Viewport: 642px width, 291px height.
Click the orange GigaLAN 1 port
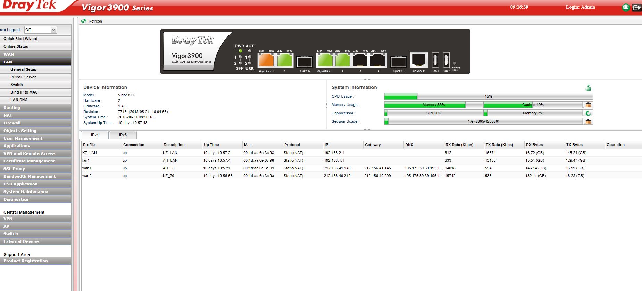[x=266, y=60]
